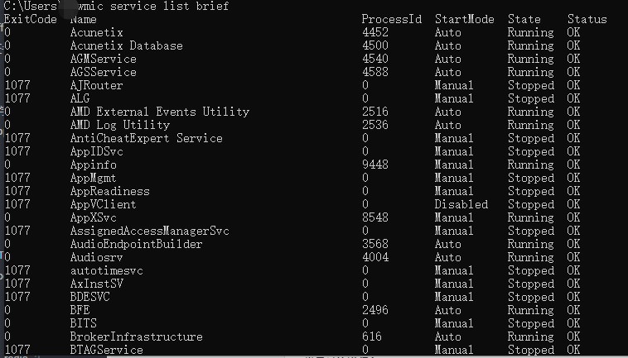
Task: Select the BrokerInfrastructure service name
Action: click(x=136, y=337)
